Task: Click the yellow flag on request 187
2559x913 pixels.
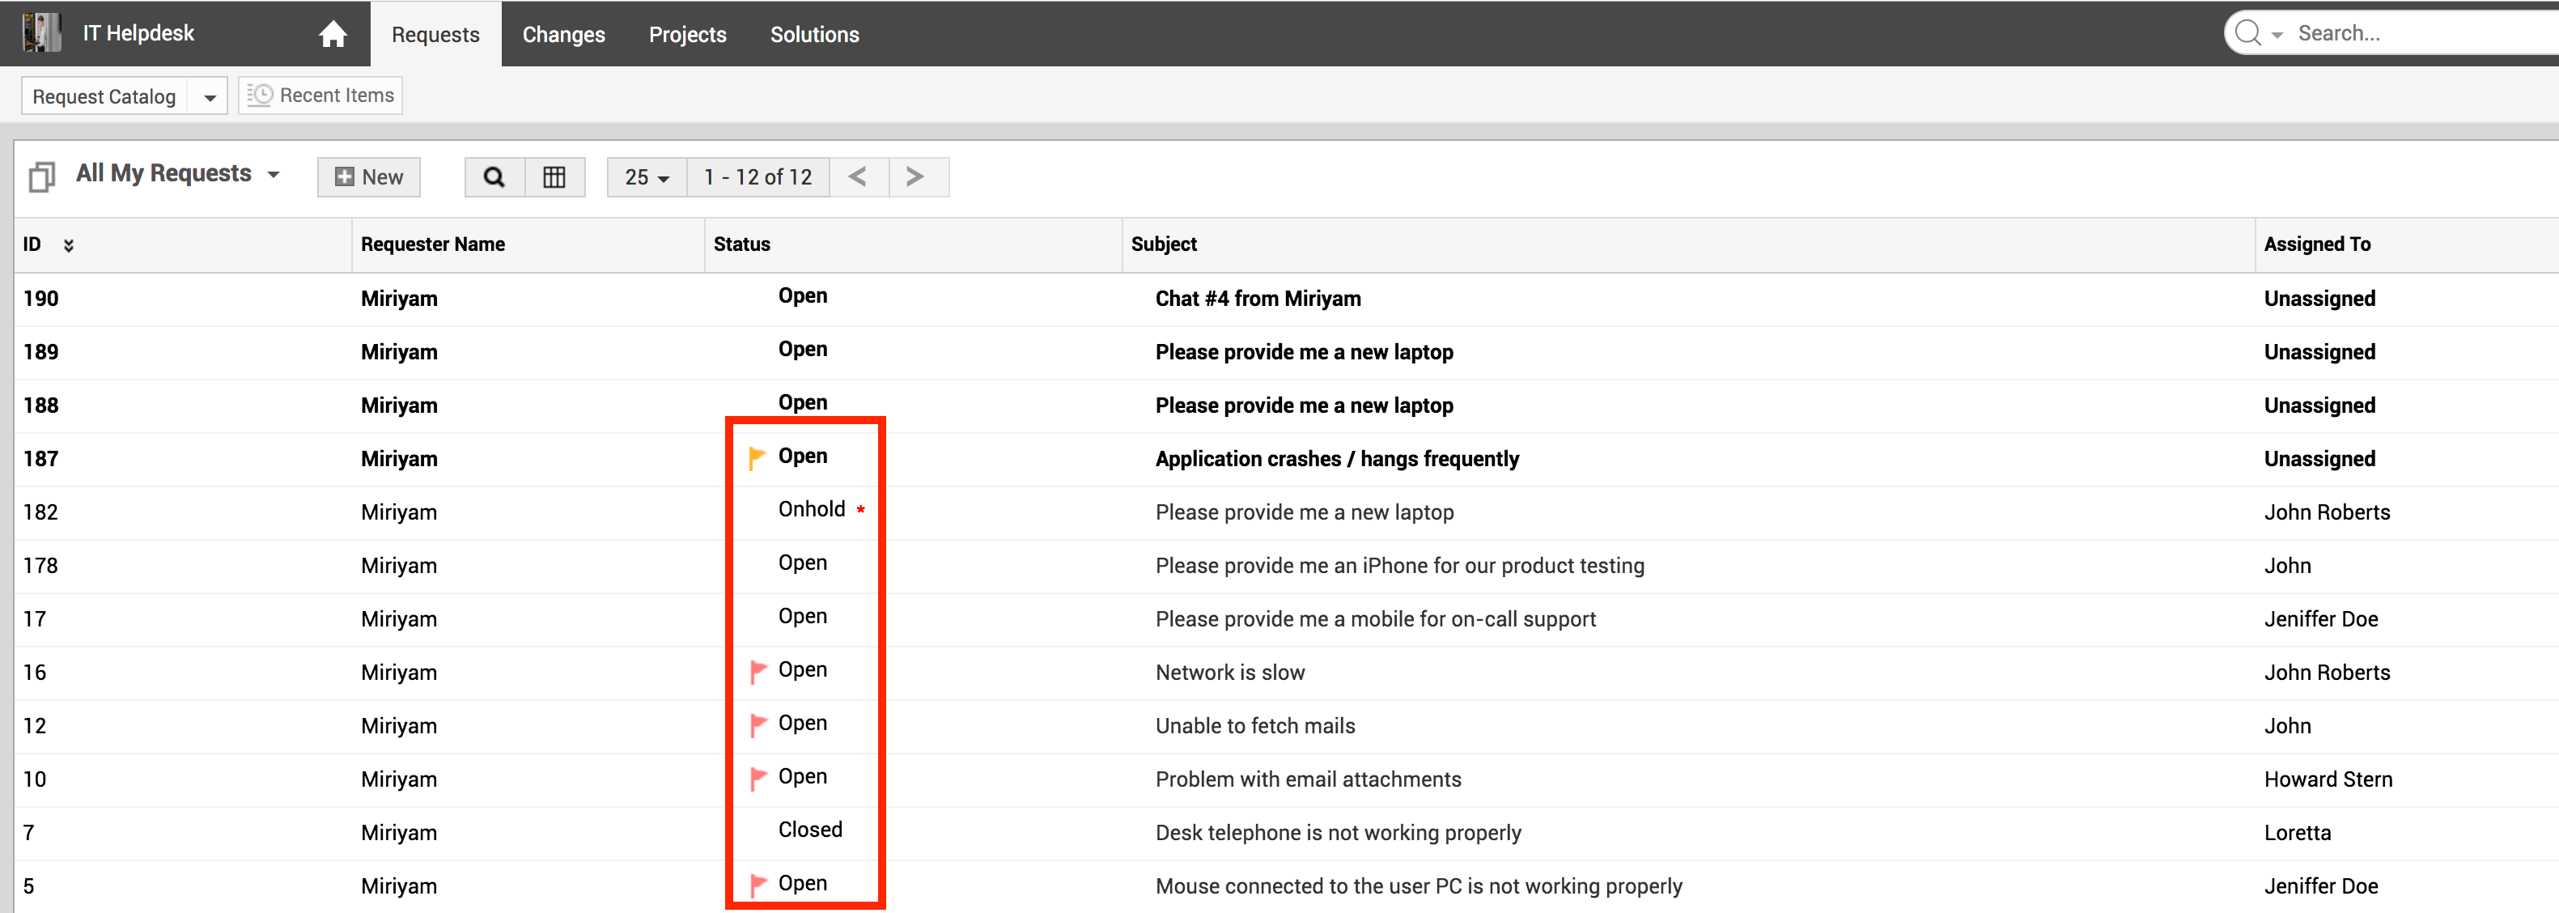Action: (757, 457)
